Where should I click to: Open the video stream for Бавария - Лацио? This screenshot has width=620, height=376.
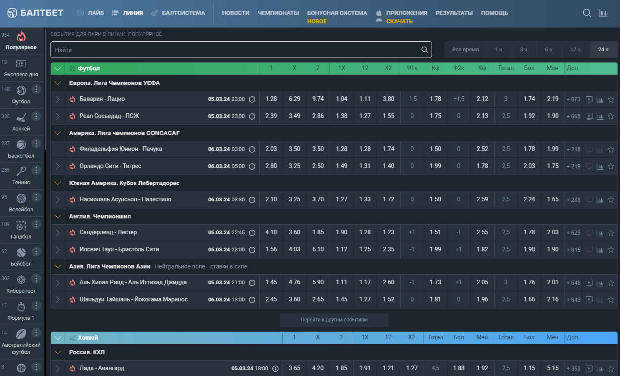589,99
